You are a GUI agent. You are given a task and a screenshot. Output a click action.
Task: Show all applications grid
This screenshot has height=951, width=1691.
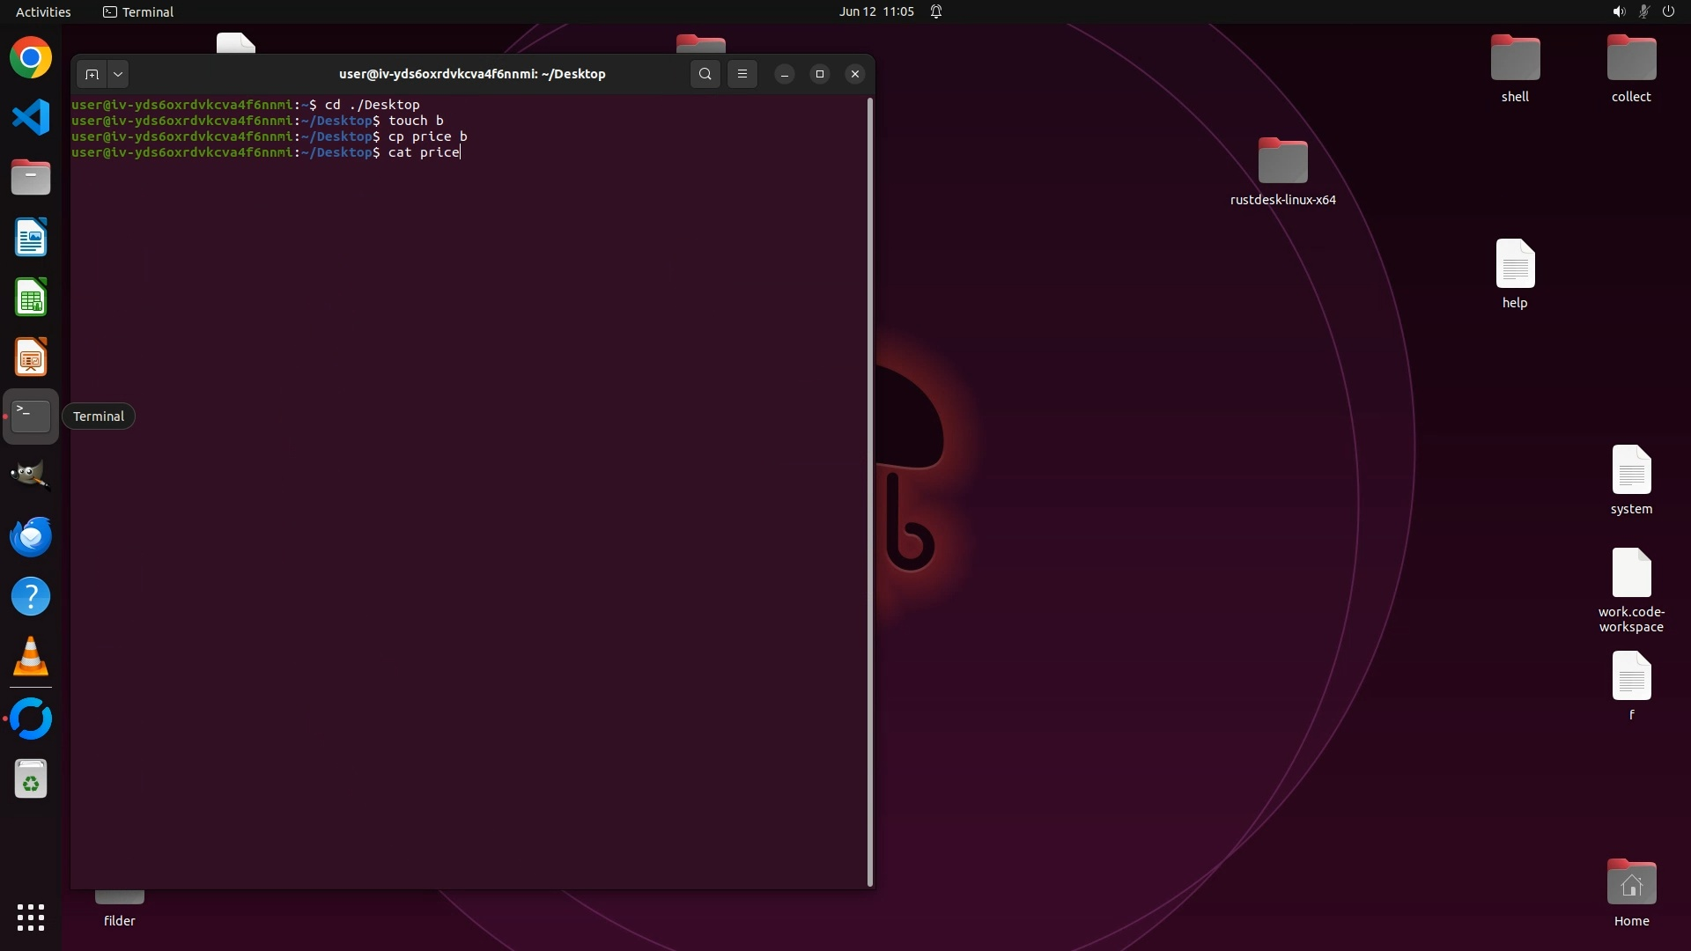(x=31, y=918)
